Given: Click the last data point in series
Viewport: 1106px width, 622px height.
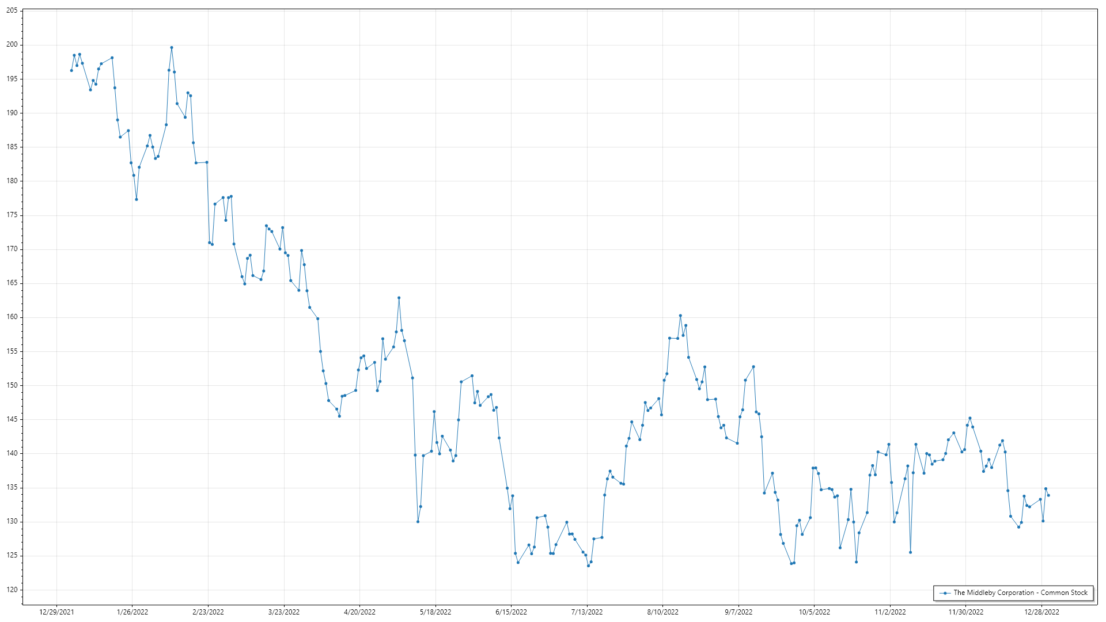Looking at the screenshot, I should 1048,495.
